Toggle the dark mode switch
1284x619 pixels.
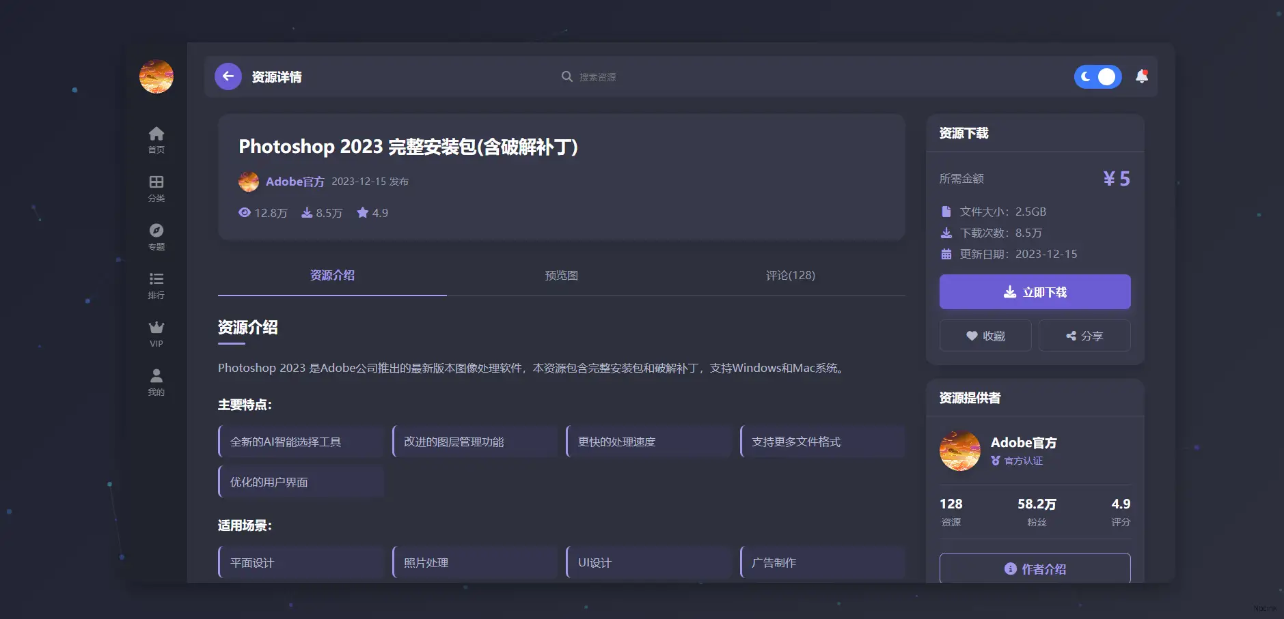click(x=1097, y=76)
